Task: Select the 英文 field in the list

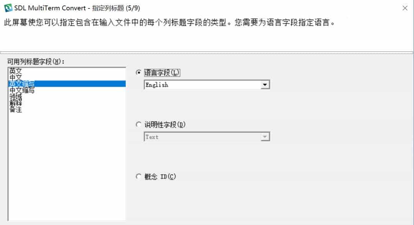Action: pyautogui.click(x=15, y=71)
